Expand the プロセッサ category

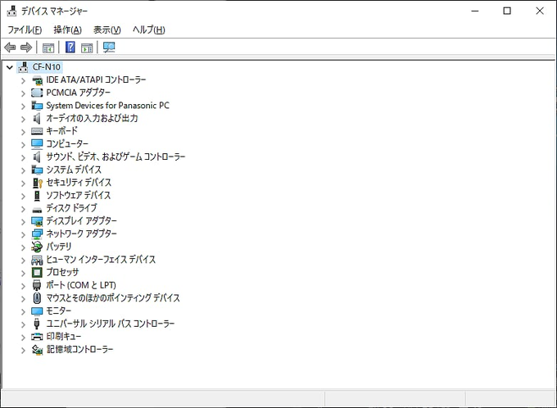click(x=24, y=273)
